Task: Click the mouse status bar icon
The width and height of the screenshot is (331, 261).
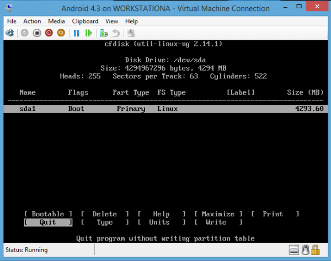Action: (x=305, y=250)
